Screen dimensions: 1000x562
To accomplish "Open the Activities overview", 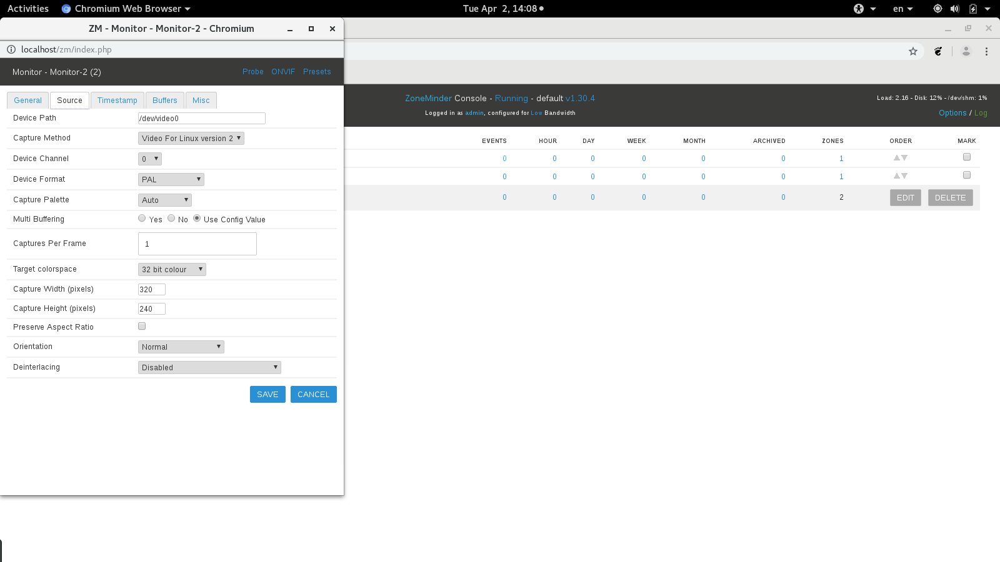I will 28,9.
